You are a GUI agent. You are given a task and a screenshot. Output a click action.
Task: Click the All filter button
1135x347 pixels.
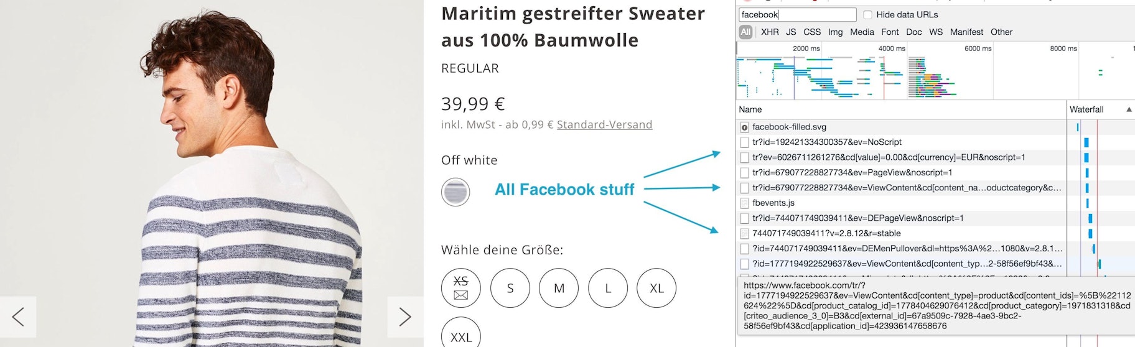pos(745,32)
